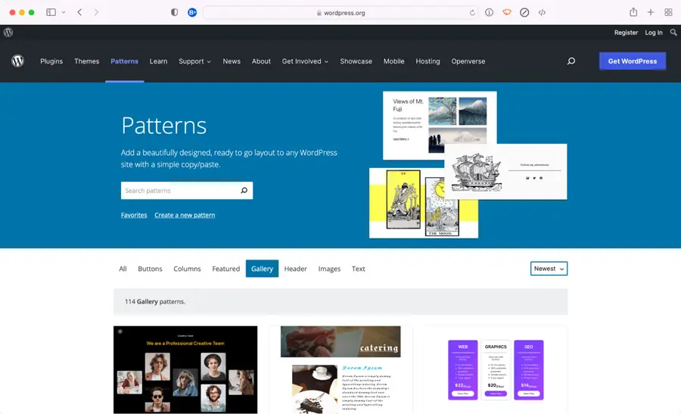Select the Header category filter
Viewport: 681px width, 414px height.
295,269
